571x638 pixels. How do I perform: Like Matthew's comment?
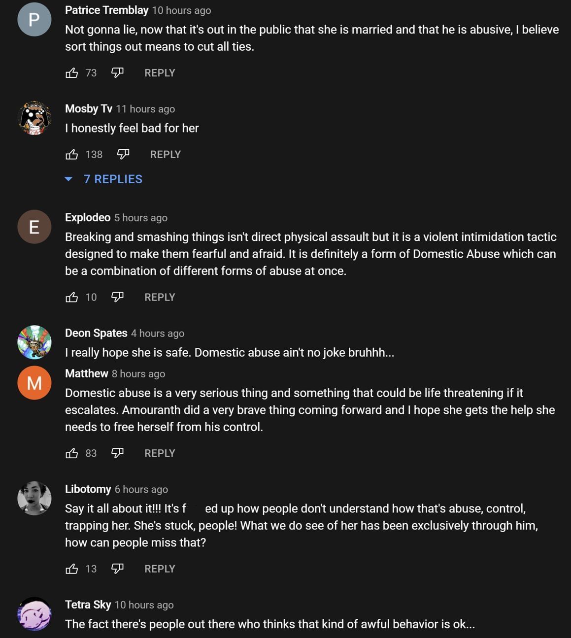[x=72, y=453]
